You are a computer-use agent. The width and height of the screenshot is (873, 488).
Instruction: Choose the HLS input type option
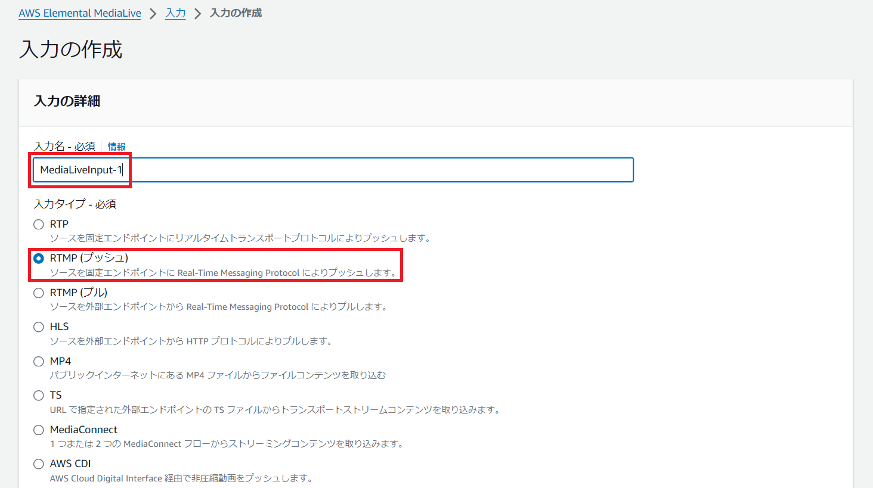pos(39,327)
